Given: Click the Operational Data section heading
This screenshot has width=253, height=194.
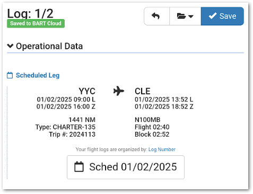Looking at the screenshot, I should coord(49,46).
